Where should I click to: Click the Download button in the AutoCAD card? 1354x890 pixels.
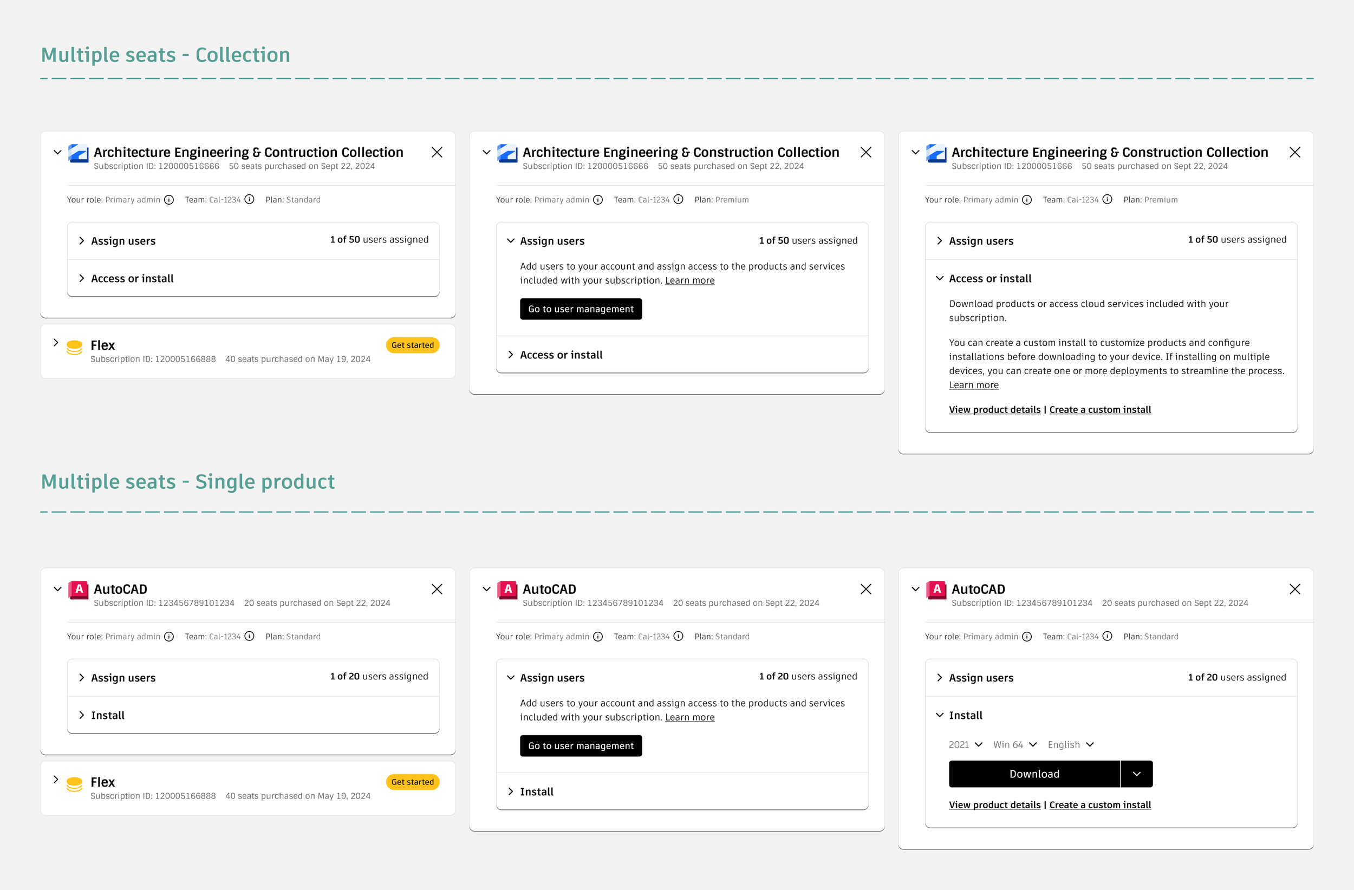click(x=1034, y=774)
